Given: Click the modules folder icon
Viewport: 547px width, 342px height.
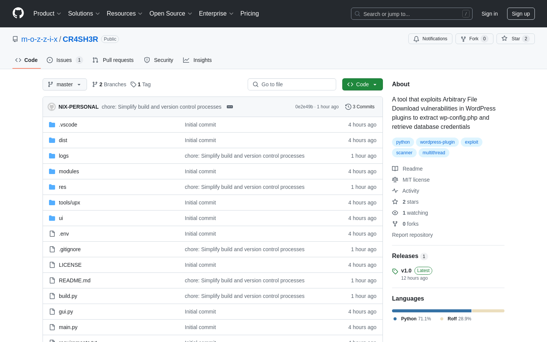Looking at the screenshot, I should [x=52, y=171].
